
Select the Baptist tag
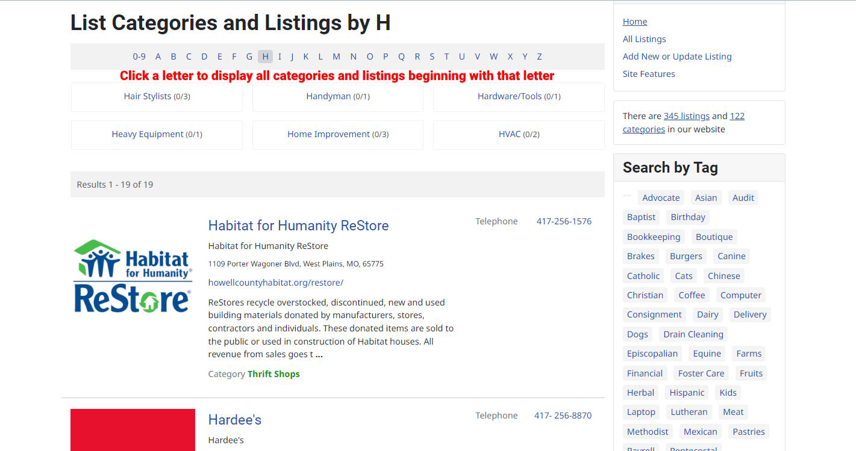(641, 217)
